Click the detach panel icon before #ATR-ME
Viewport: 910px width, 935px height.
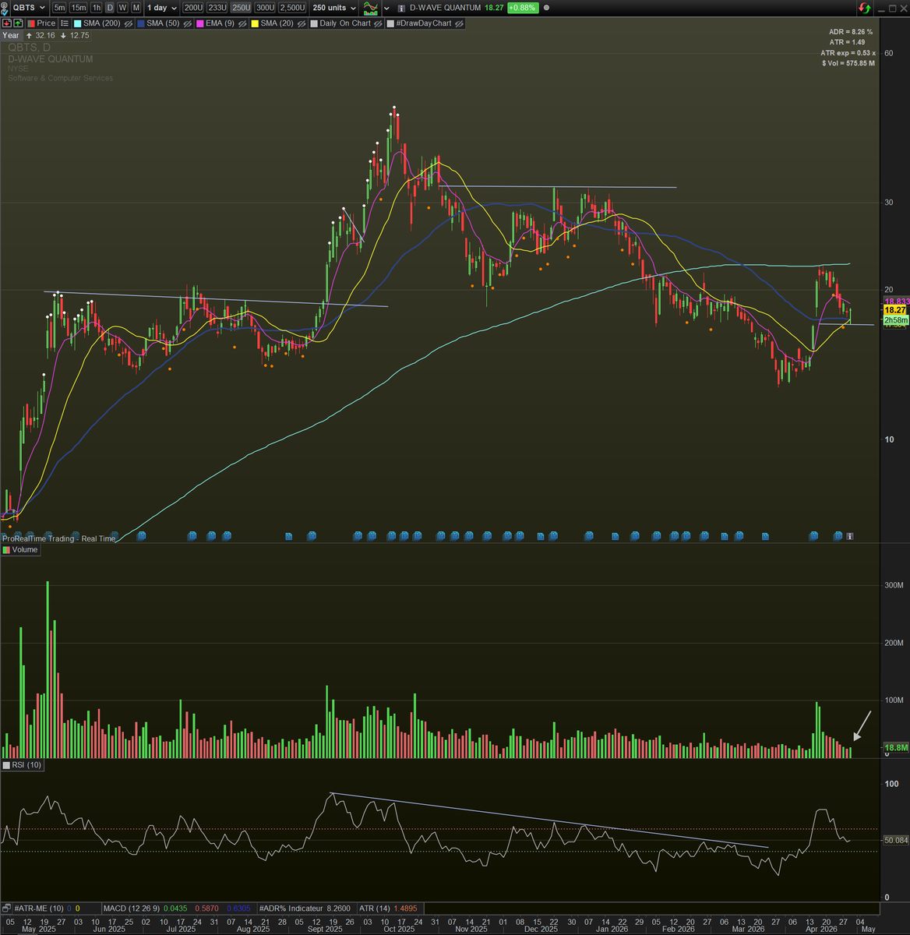pyautogui.click(x=6, y=908)
